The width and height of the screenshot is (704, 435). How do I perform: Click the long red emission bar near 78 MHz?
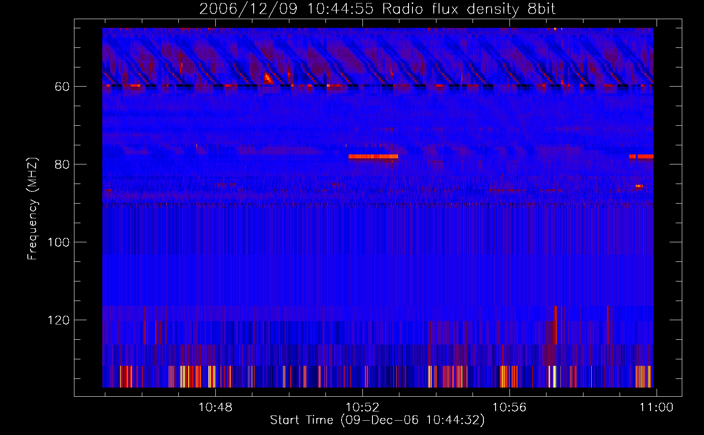373,157
